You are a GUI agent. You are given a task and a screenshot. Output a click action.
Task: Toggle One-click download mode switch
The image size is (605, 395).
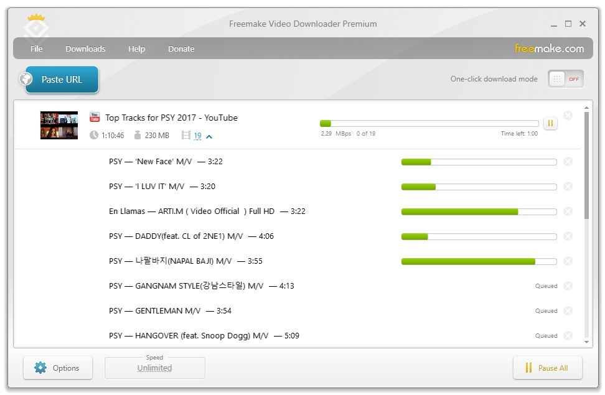click(x=566, y=79)
